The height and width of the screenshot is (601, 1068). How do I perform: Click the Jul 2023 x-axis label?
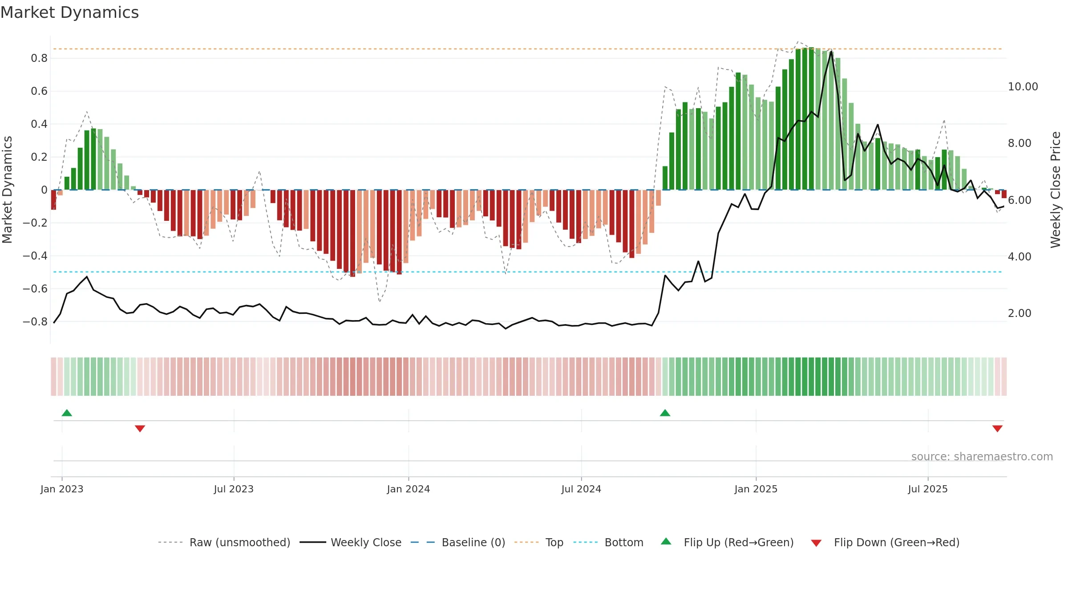pyautogui.click(x=234, y=489)
